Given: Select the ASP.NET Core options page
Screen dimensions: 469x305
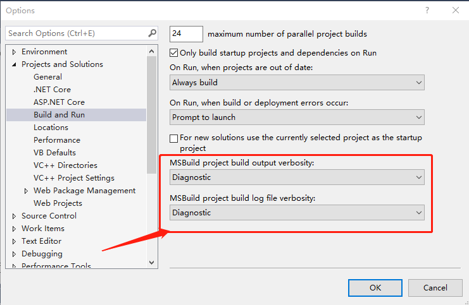Looking at the screenshot, I should [59, 102].
